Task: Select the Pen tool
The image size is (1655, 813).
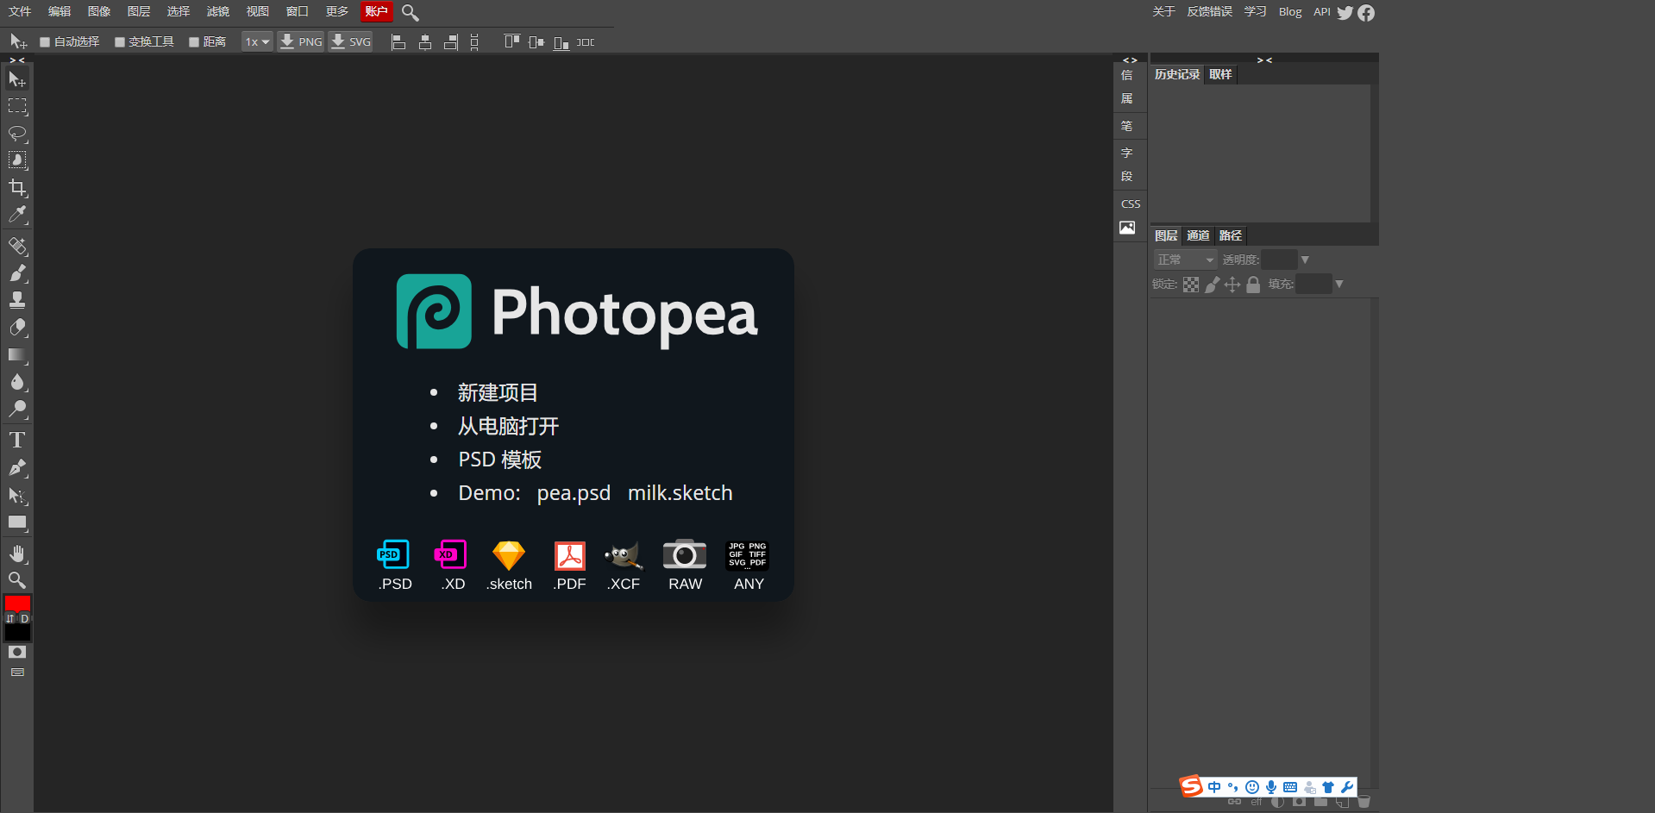Action: (17, 468)
